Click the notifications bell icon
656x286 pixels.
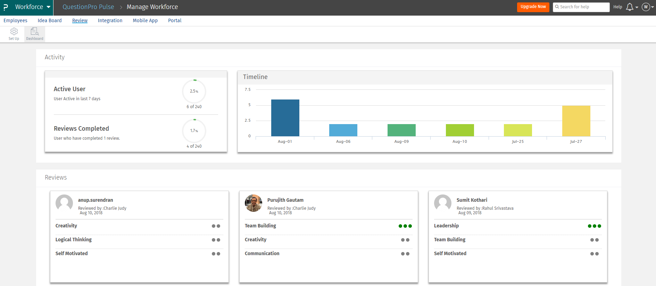tap(630, 7)
